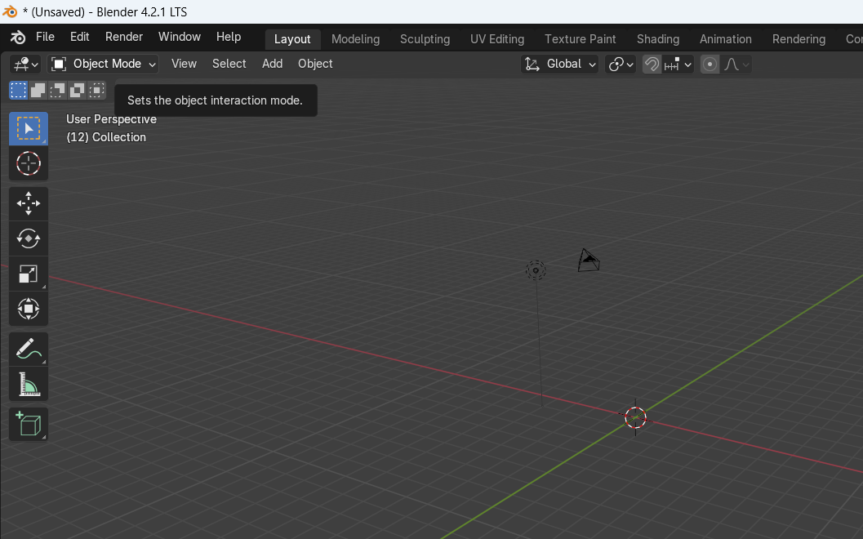Click the Light object in the viewport
The image size is (863, 539).
pyautogui.click(x=536, y=270)
